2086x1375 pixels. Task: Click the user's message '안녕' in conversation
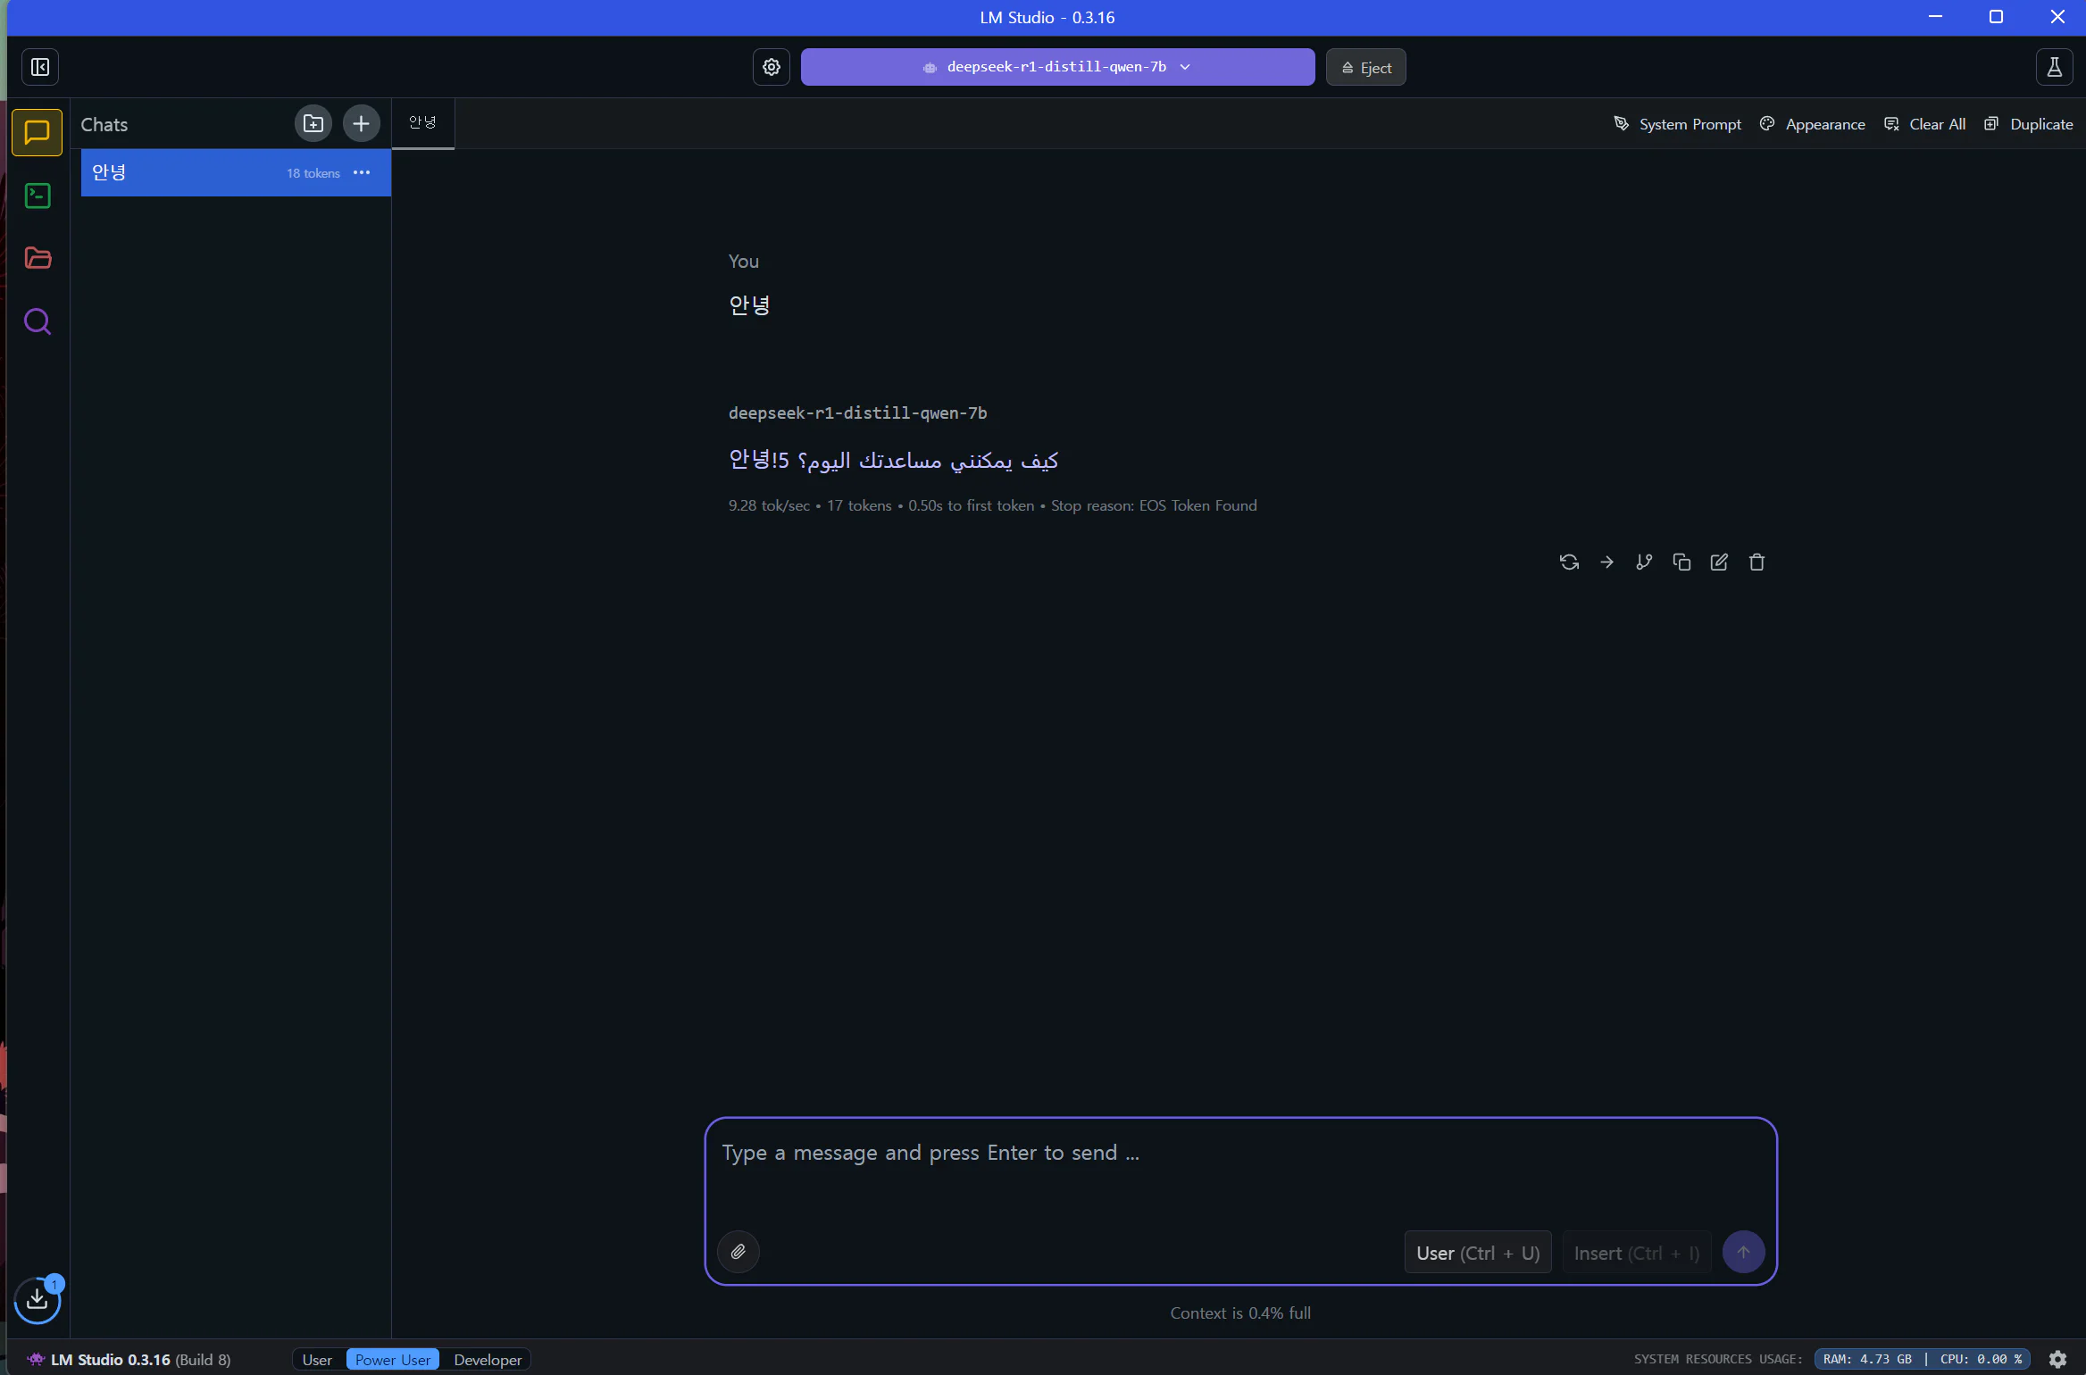point(749,305)
